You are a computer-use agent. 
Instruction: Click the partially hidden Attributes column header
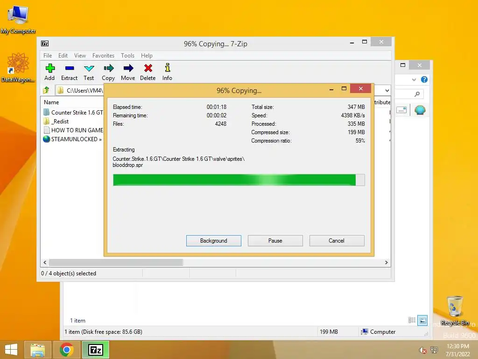pyautogui.click(x=382, y=102)
